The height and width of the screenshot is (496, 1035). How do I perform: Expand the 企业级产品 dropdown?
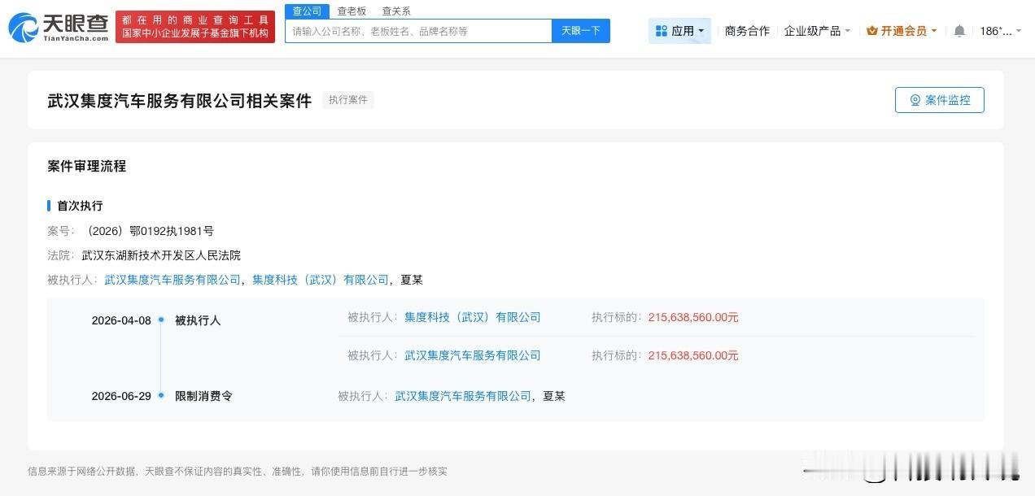(817, 31)
